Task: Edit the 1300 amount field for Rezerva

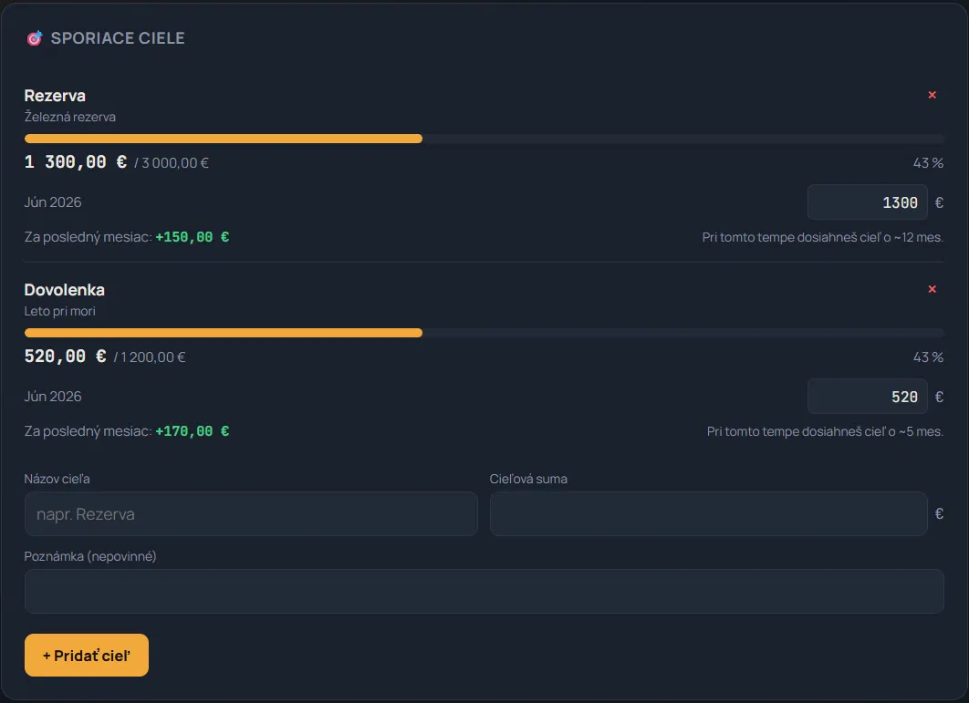Action: pyautogui.click(x=867, y=202)
